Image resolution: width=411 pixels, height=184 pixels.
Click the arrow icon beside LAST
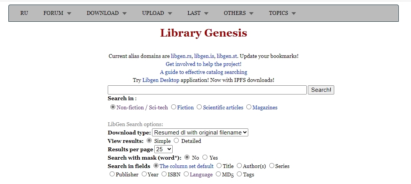pyautogui.click(x=206, y=13)
